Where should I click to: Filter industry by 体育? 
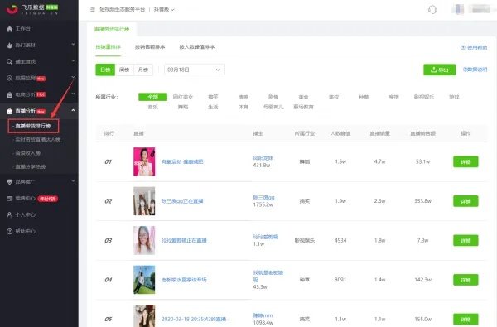click(243, 107)
